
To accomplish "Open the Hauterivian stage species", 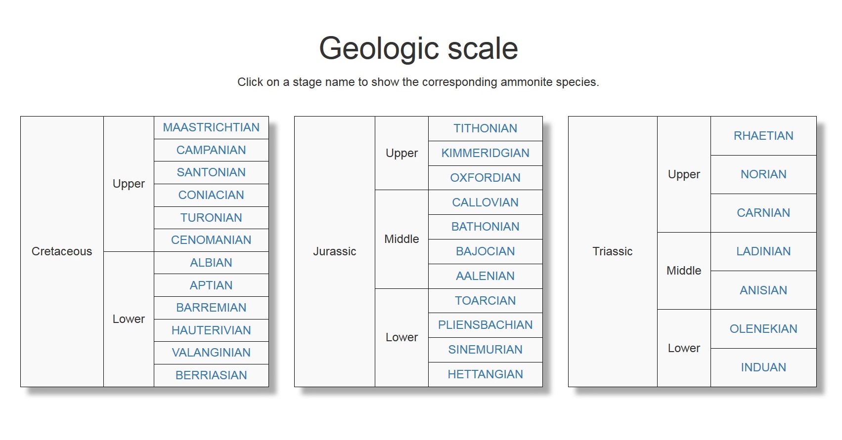I will 211,330.
